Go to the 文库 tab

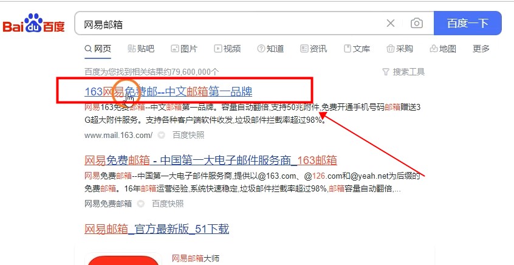coord(357,49)
